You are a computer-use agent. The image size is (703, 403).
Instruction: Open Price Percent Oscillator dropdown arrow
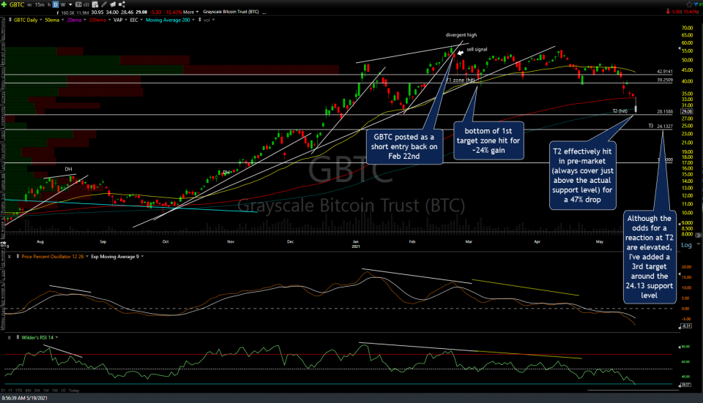pyautogui.click(x=87, y=257)
